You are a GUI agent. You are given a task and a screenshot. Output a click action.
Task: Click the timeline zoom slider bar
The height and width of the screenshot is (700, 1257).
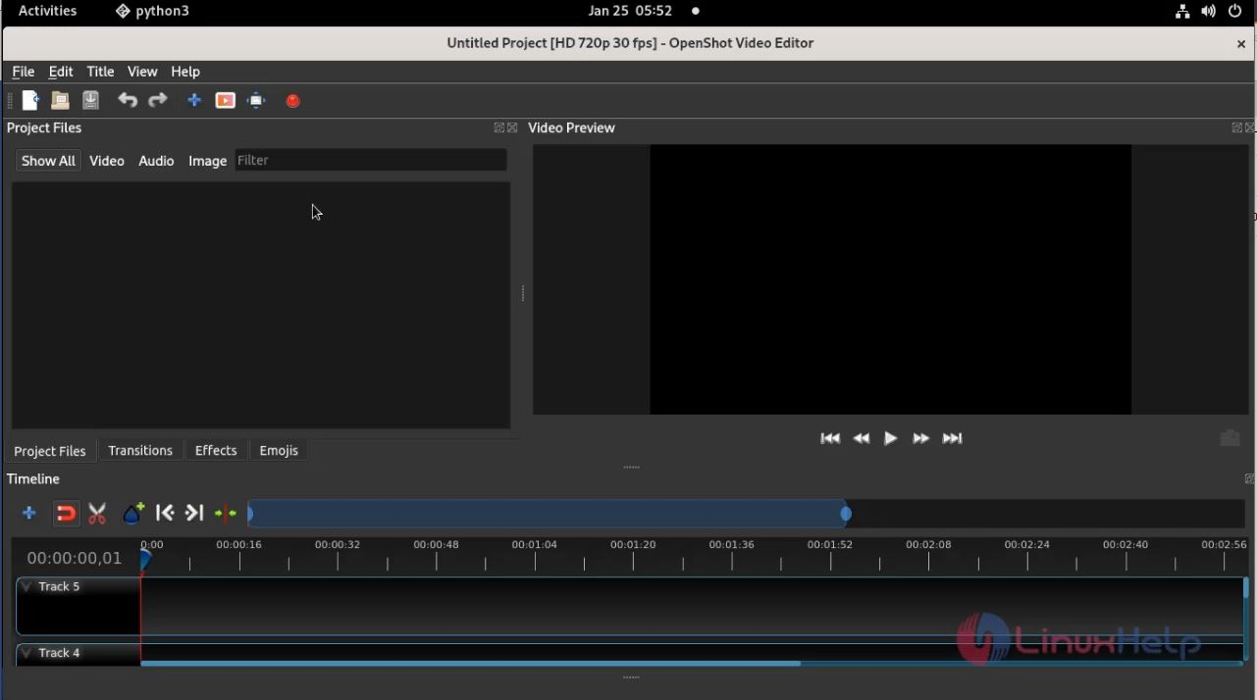coord(549,514)
